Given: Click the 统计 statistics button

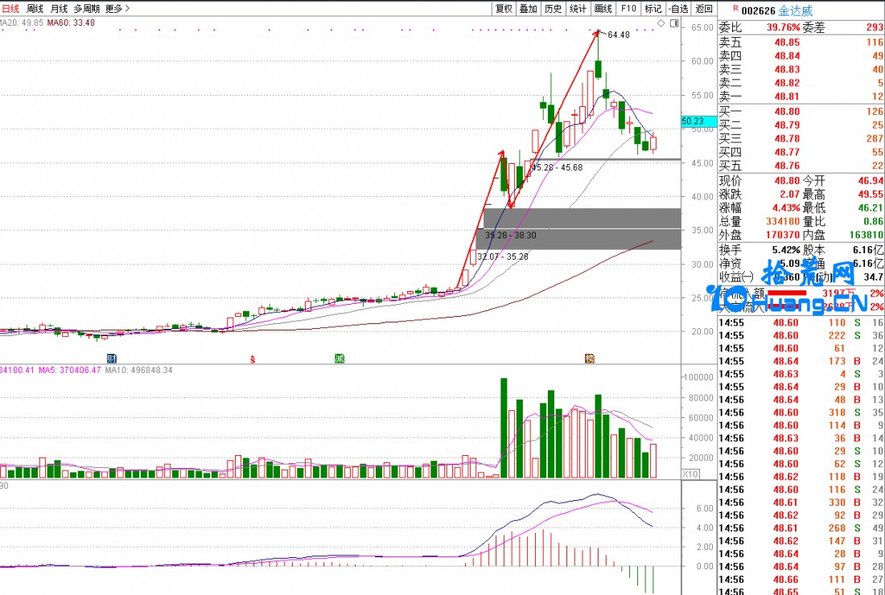Looking at the screenshot, I should (578, 9).
